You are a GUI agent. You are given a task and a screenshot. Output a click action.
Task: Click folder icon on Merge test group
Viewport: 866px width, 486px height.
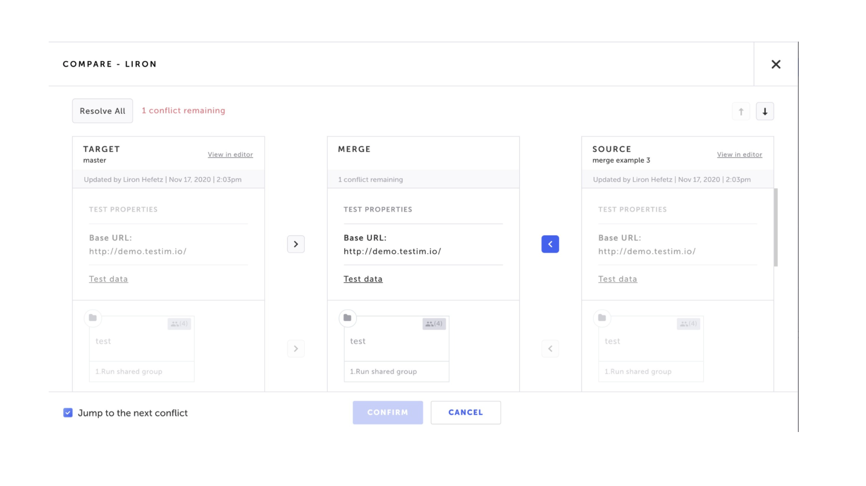[x=348, y=318]
